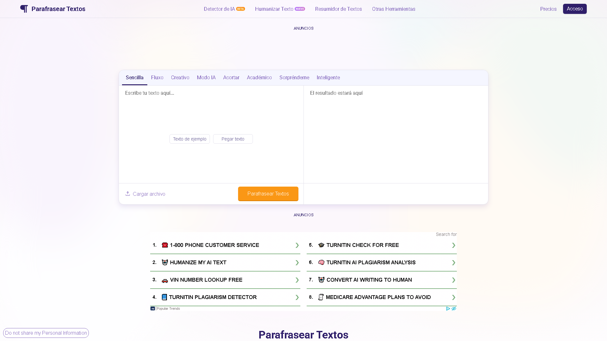Click the Parafrasear Textos pilcrow logo icon
The height and width of the screenshot is (341, 607).
click(24, 9)
